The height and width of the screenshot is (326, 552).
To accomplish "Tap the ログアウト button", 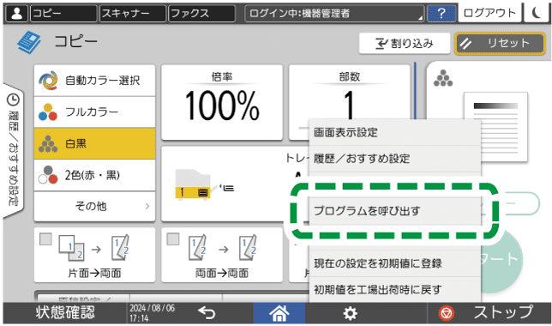I will click(x=489, y=13).
